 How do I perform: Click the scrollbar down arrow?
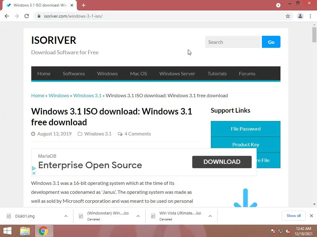tap(314, 204)
